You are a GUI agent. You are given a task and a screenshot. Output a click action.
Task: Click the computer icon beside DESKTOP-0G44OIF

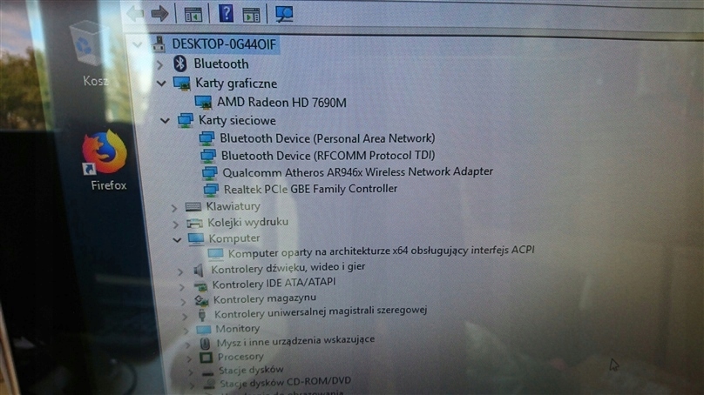[159, 44]
